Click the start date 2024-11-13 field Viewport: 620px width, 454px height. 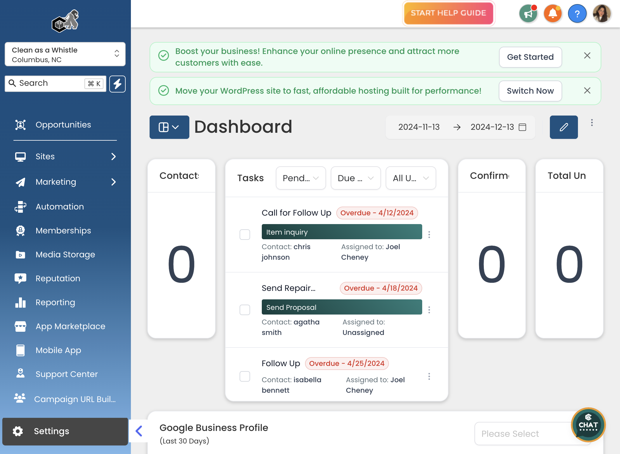point(419,127)
